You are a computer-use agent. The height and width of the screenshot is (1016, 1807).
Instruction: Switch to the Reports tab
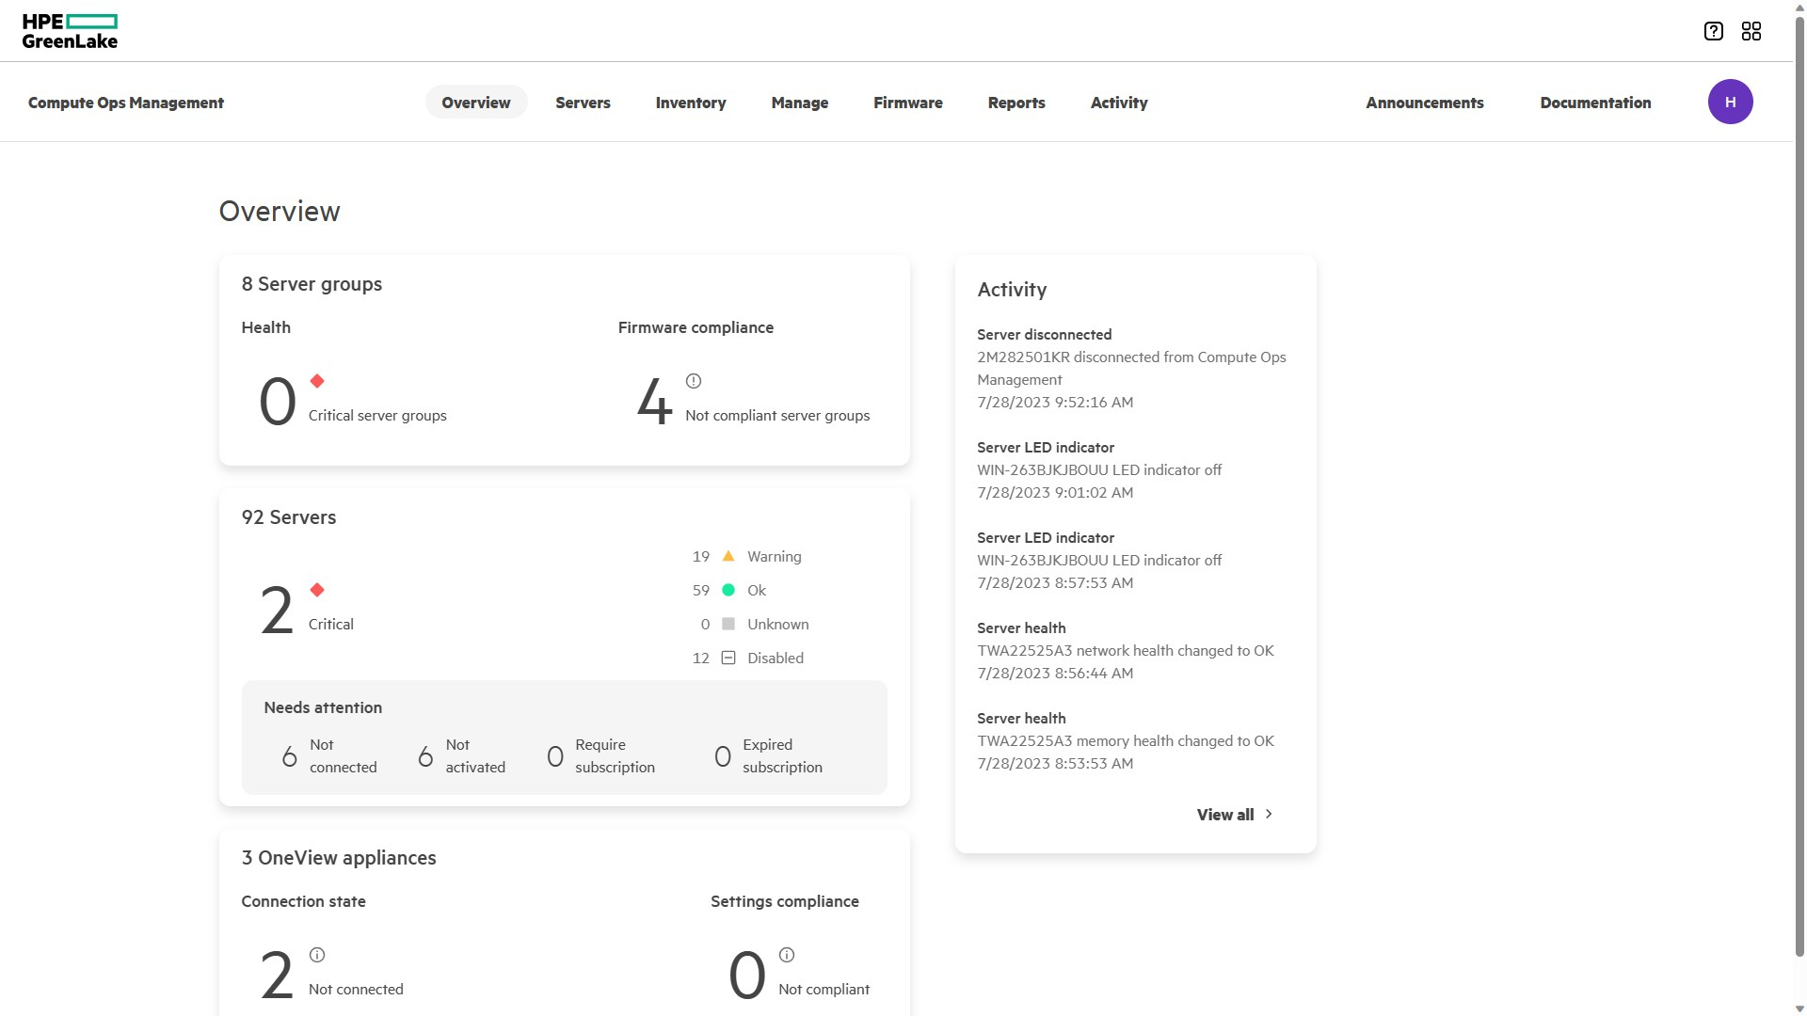tap(1016, 103)
